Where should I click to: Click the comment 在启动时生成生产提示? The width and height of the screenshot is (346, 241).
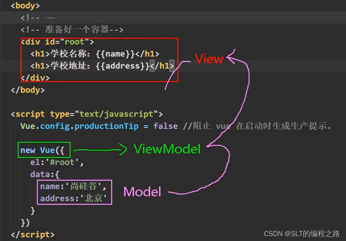(x=284, y=126)
